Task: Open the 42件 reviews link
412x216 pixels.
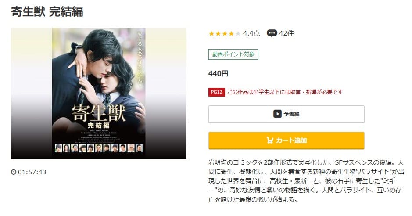Action: (287, 33)
